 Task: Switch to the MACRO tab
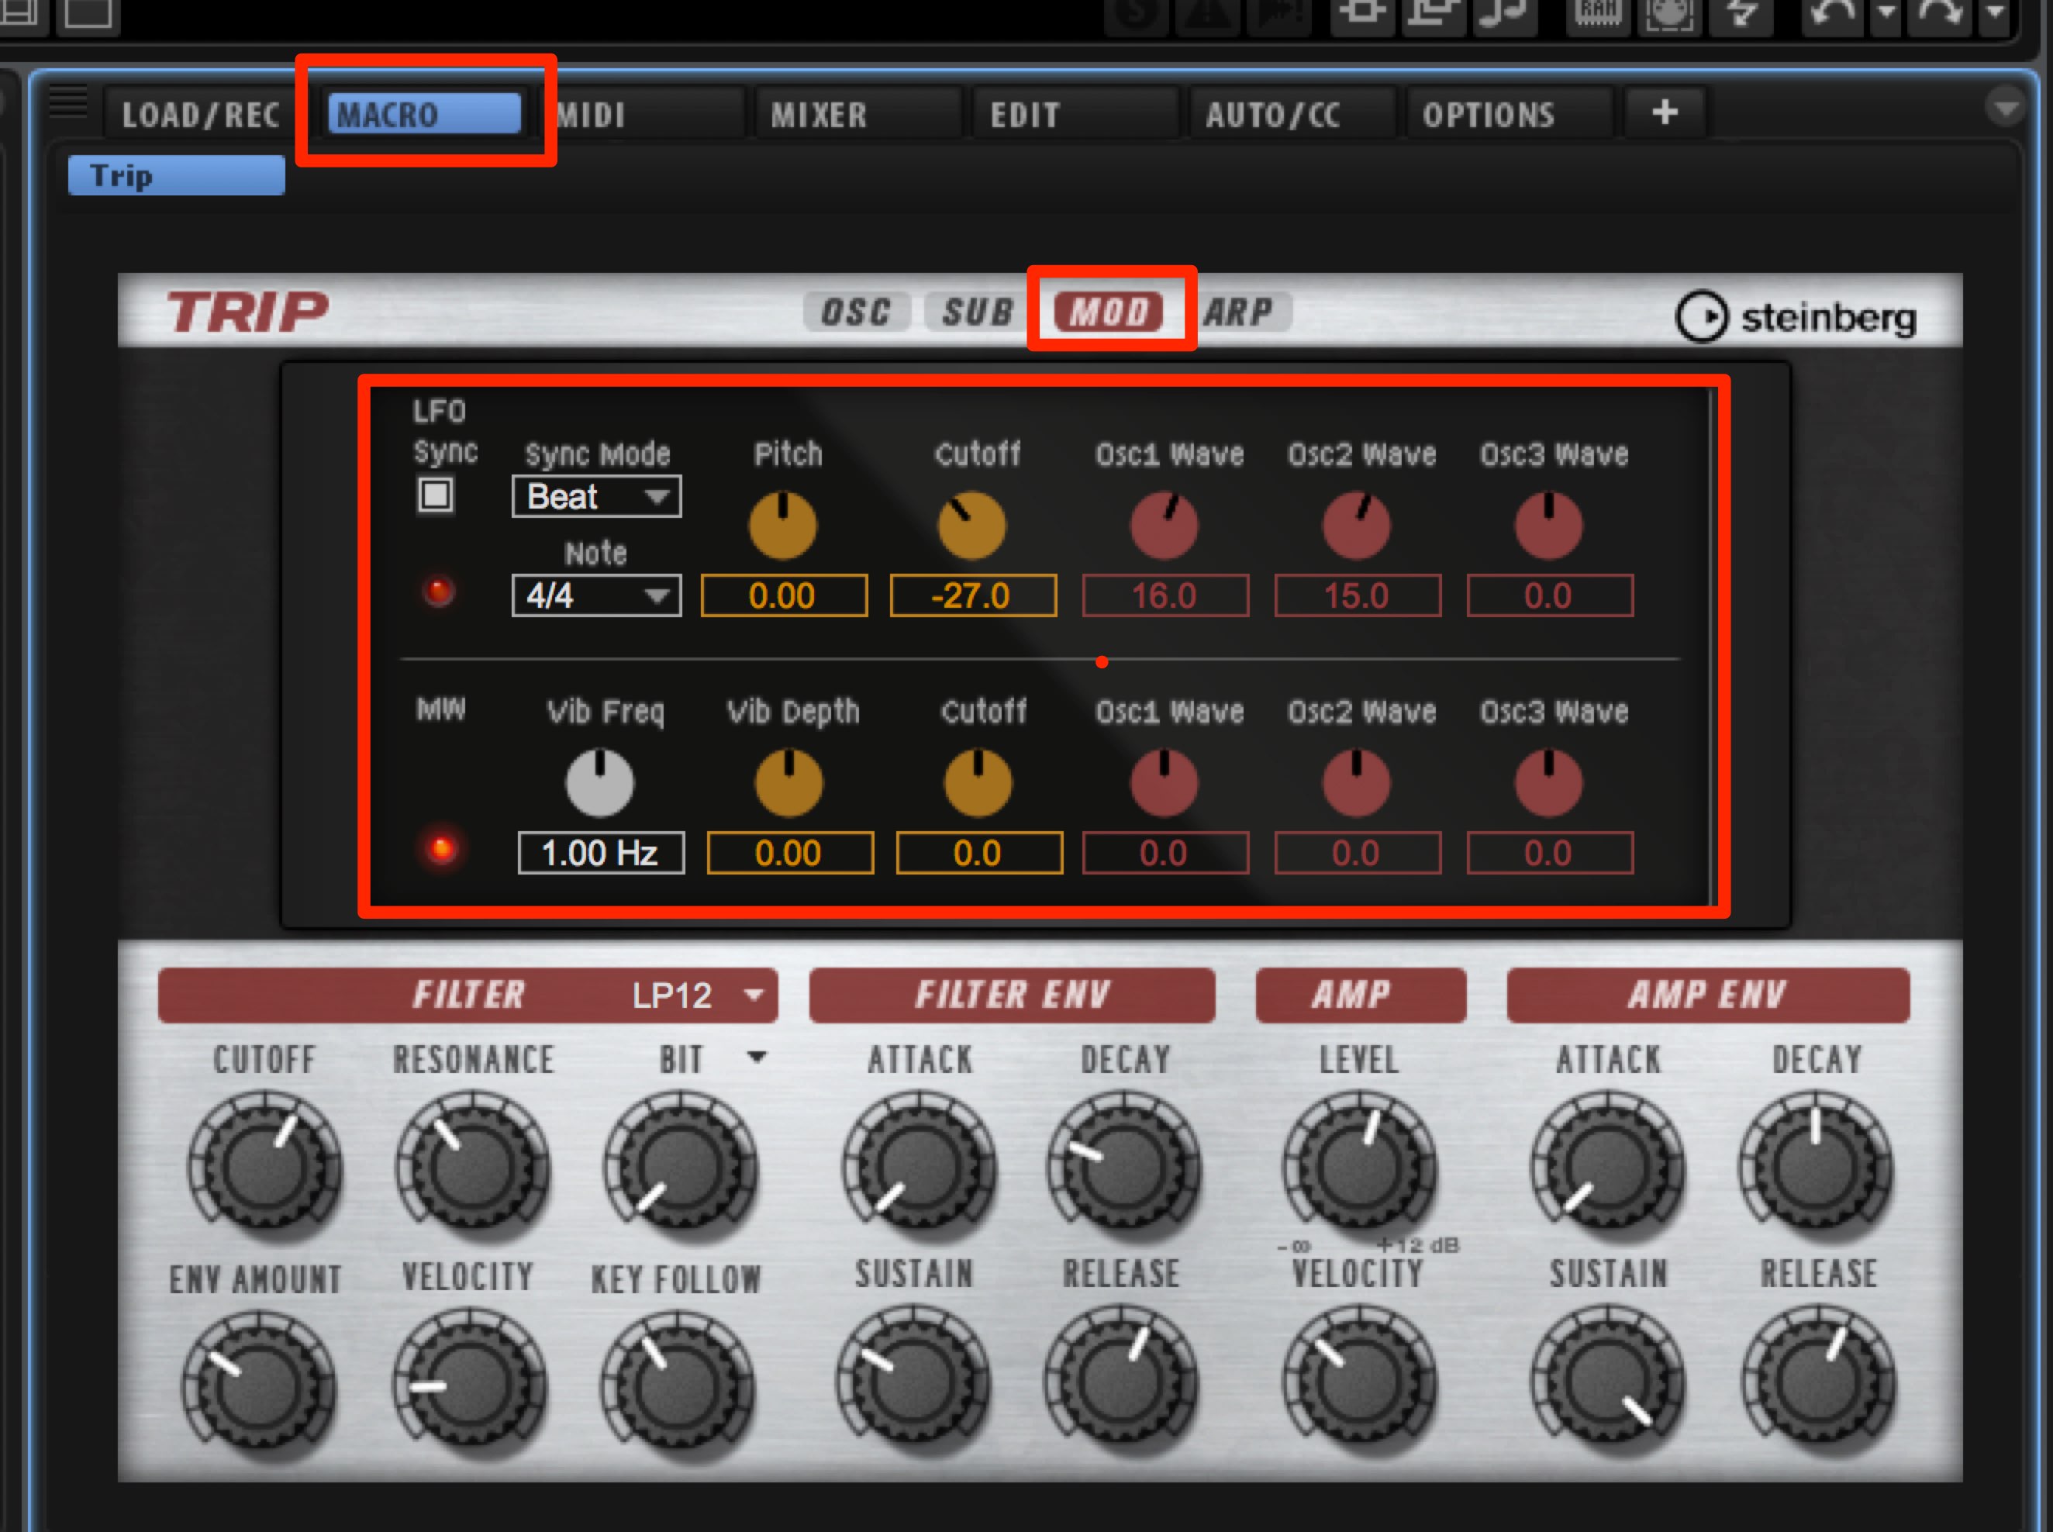(x=425, y=114)
